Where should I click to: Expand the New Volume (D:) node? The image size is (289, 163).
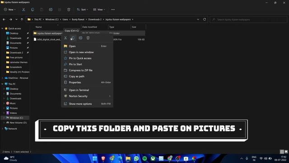click(4, 123)
